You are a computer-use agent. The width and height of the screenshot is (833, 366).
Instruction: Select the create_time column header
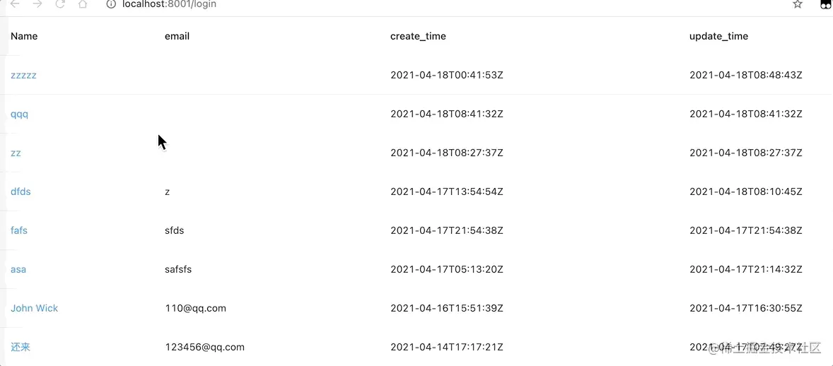coord(418,36)
